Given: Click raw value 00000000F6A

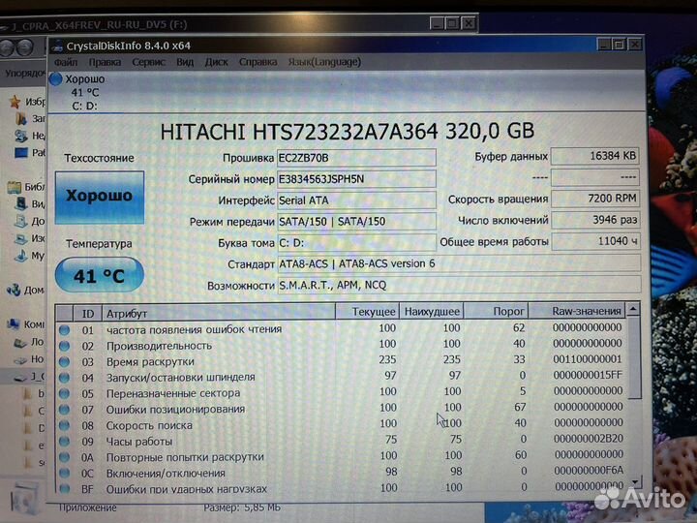Looking at the screenshot, I should (589, 471).
